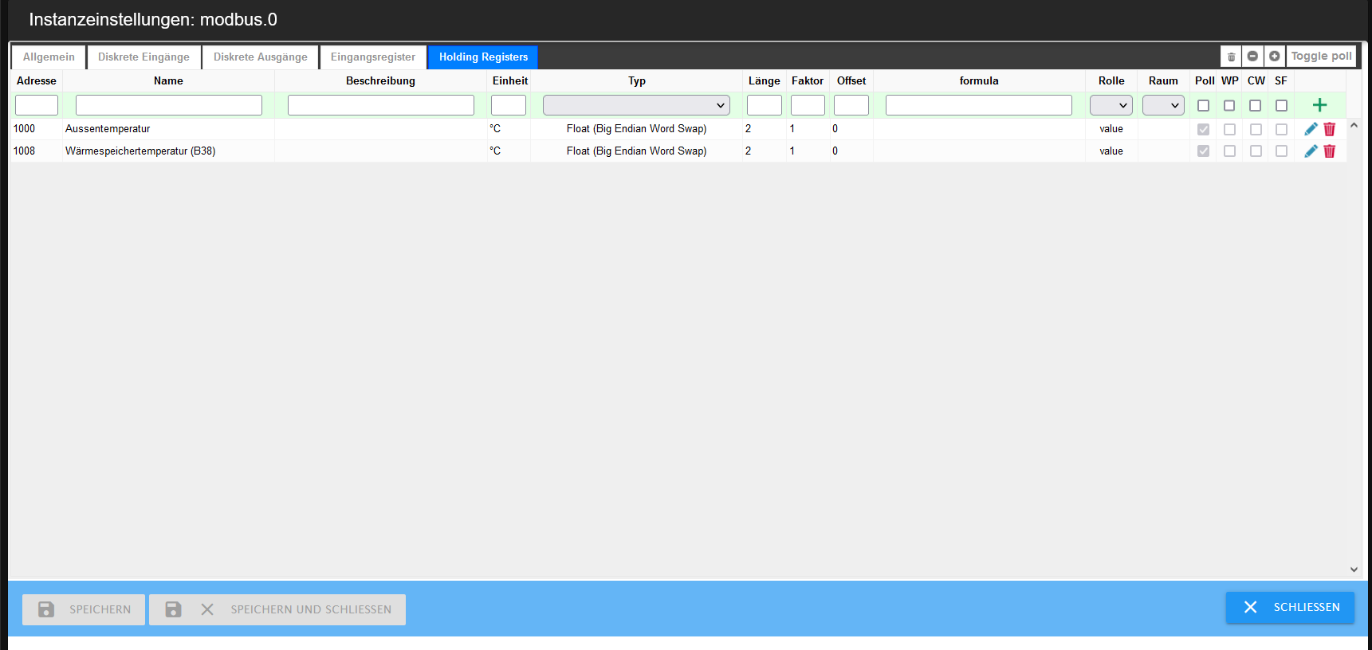
Task: Edit the Wärmespeichertemperatur (B38) row
Action: pos(1311,151)
